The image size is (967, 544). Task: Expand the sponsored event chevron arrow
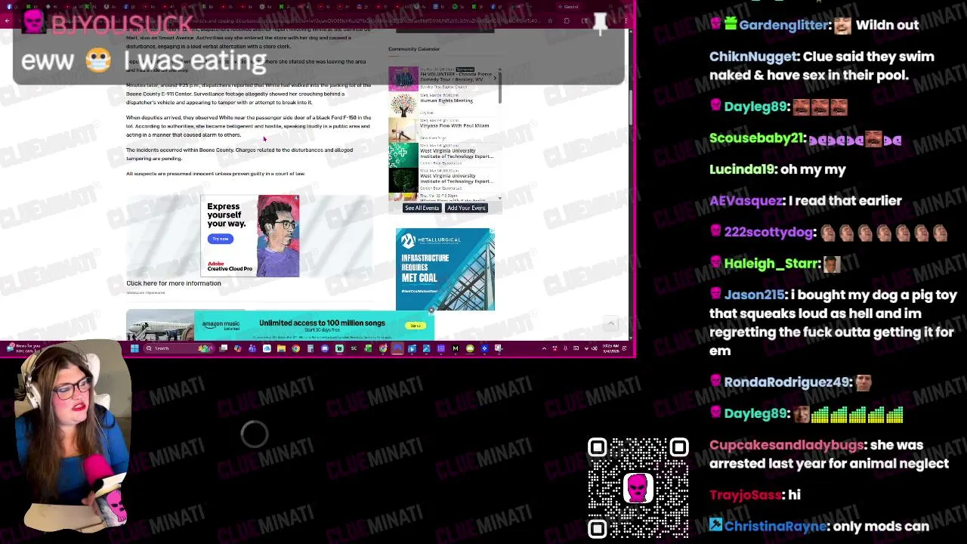point(496,78)
